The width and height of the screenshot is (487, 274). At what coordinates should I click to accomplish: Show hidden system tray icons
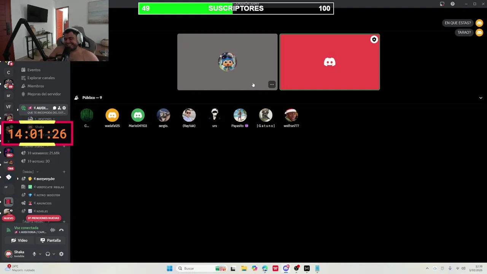427,268
